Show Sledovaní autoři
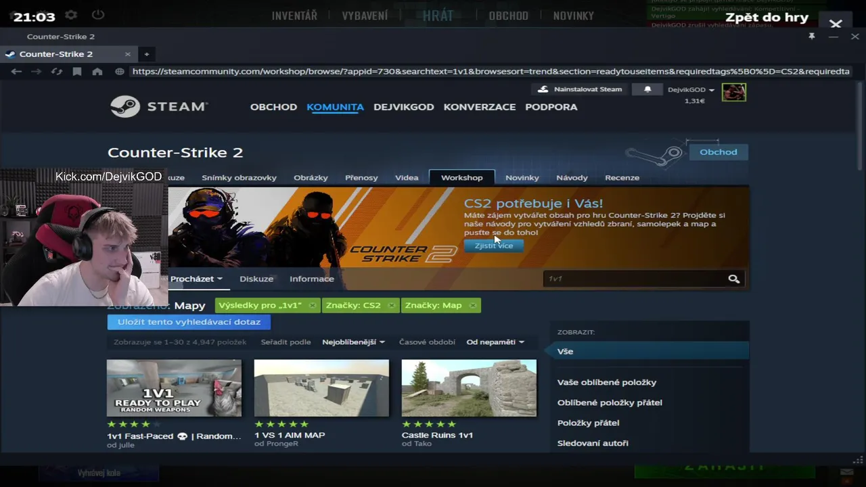Image resolution: width=866 pixels, height=487 pixels. pyautogui.click(x=593, y=443)
